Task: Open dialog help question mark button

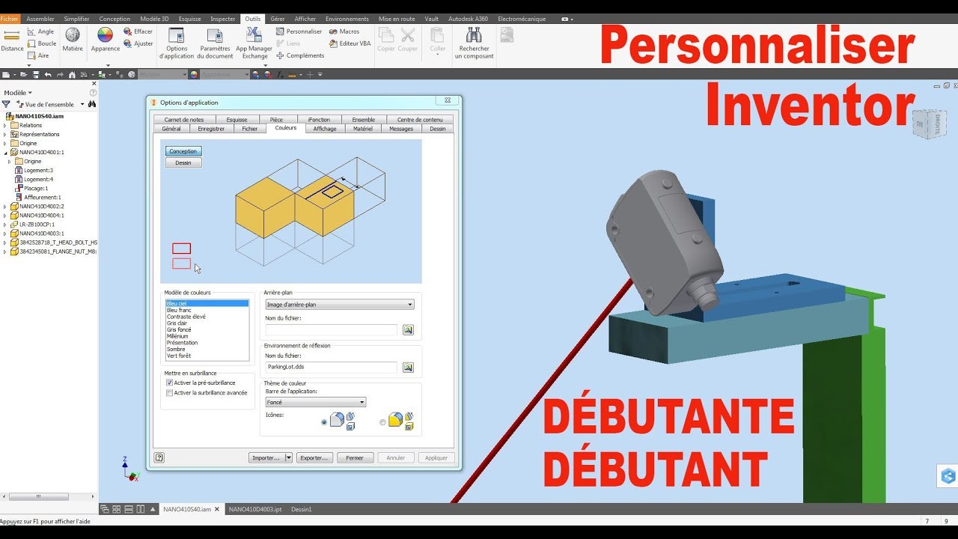Action: point(159,457)
